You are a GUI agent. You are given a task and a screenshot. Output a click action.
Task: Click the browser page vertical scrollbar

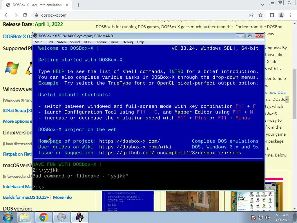click(x=295, y=94)
